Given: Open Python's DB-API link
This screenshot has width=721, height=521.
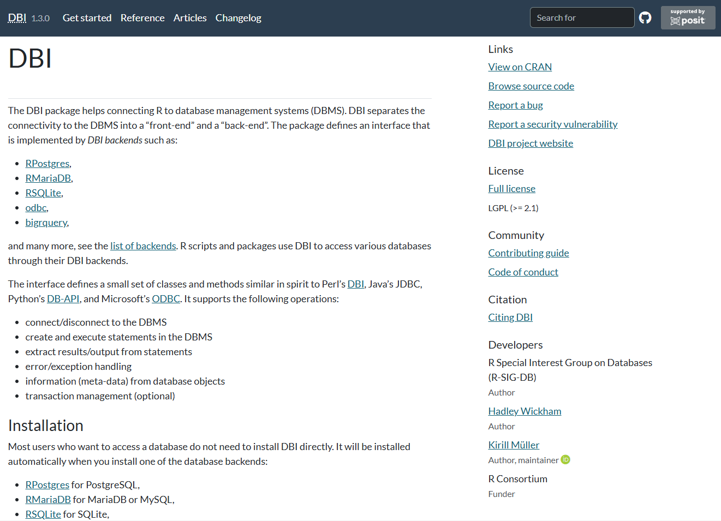Looking at the screenshot, I should tap(63, 299).
